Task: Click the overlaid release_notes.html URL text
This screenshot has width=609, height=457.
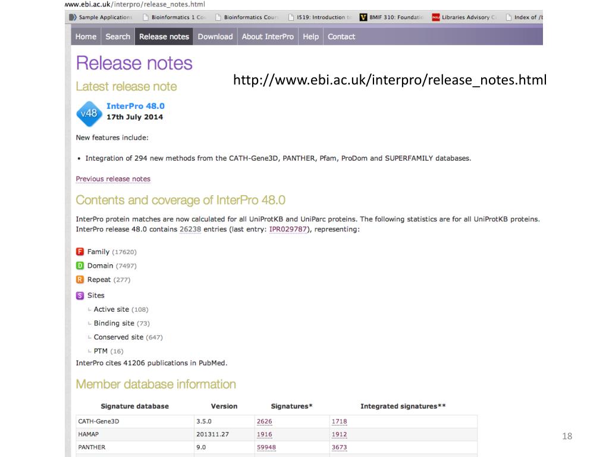Action: tap(390, 80)
